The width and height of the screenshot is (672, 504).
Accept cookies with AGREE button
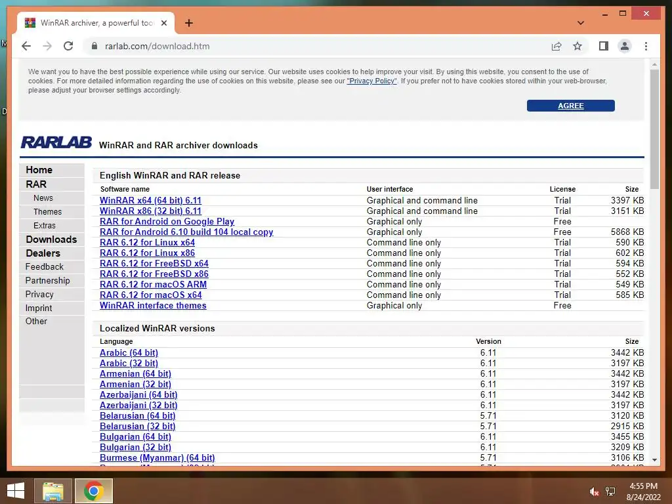[571, 106]
